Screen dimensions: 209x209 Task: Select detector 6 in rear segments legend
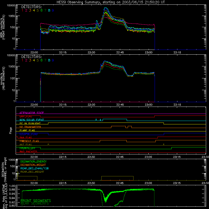point(42,60)
